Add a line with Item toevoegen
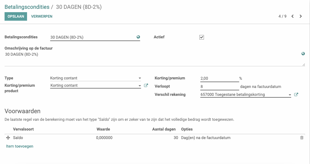310x164 pixels. coord(19,146)
